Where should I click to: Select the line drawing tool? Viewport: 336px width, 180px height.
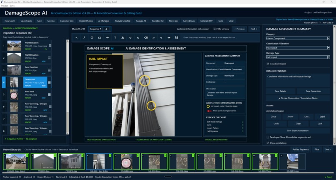point(84,38)
